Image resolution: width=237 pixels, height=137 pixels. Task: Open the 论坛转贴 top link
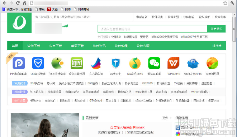(204, 17)
